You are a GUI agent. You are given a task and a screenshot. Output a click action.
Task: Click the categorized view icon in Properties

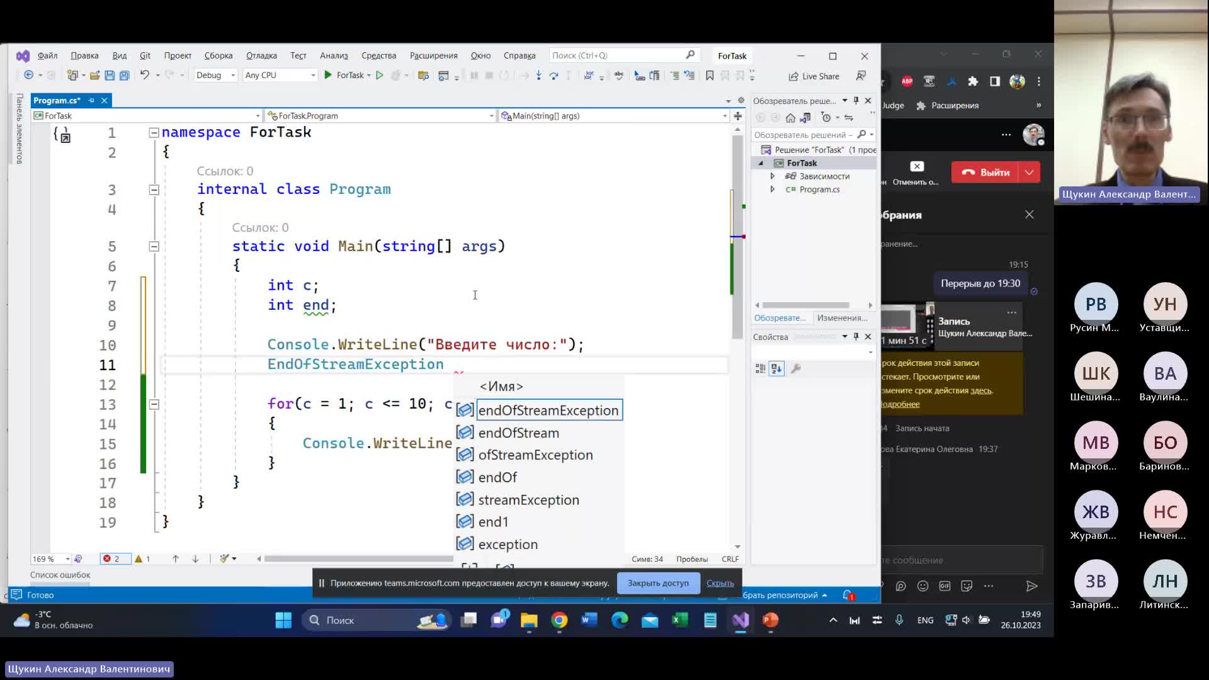pyautogui.click(x=760, y=368)
